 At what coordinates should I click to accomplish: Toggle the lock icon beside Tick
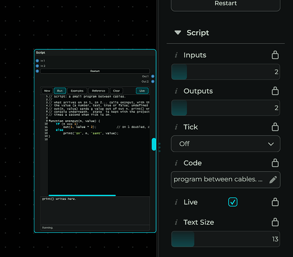[x=275, y=127]
